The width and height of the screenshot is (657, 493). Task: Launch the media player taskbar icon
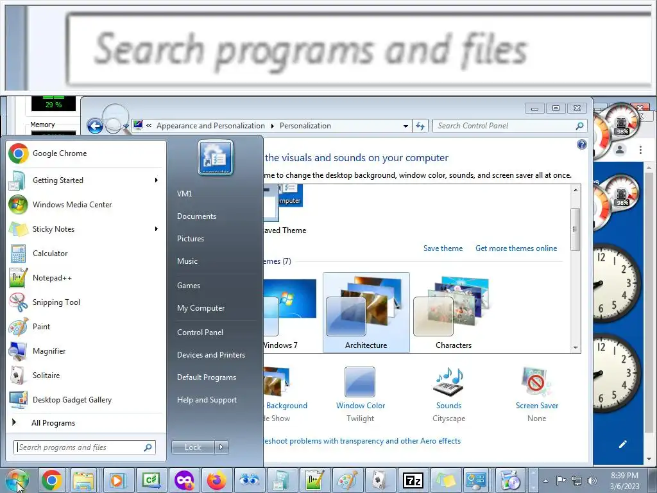click(118, 480)
